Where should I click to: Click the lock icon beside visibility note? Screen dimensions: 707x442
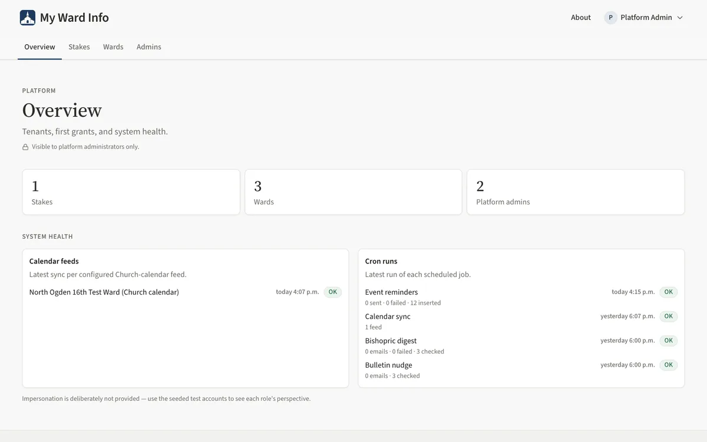pos(25,147)
